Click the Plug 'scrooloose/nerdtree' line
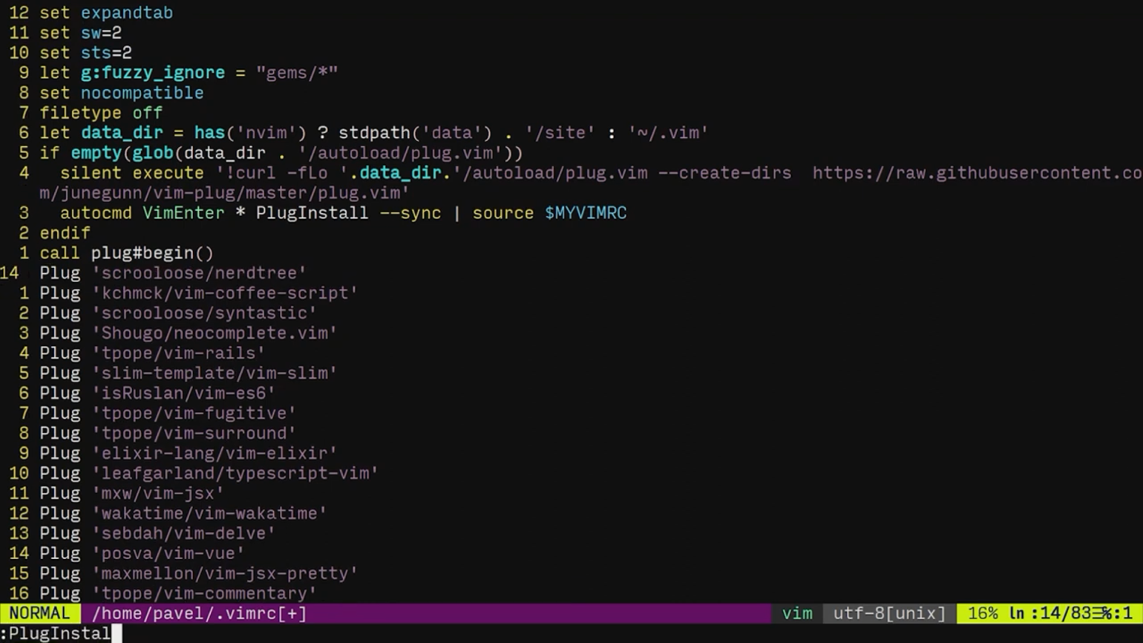The image size is (1143, 643). [173, 273]
